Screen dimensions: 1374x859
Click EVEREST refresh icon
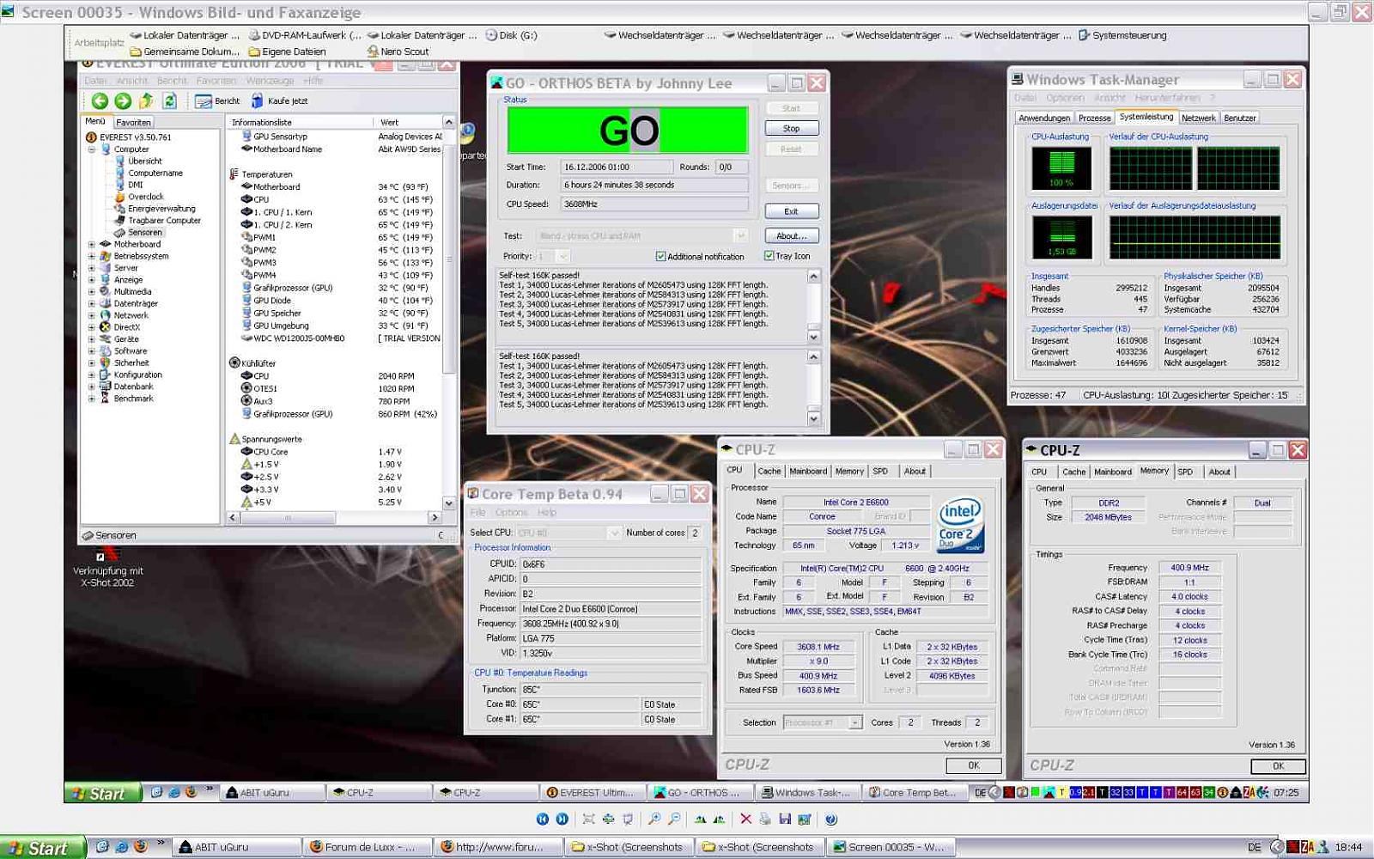click(x=170, y=101)
